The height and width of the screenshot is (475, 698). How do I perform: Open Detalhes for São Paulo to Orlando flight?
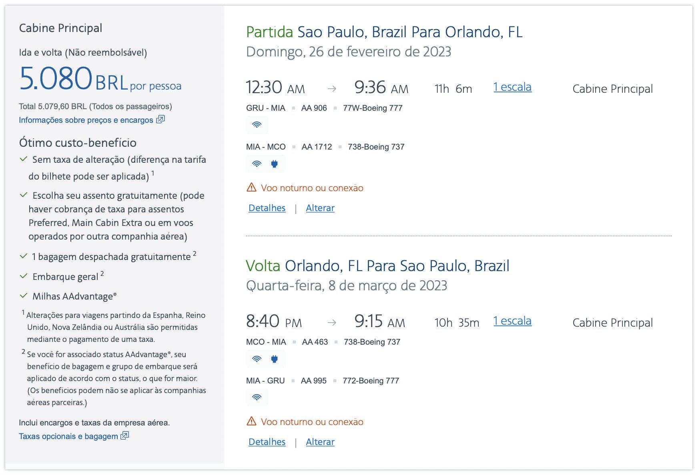point(267,208)
